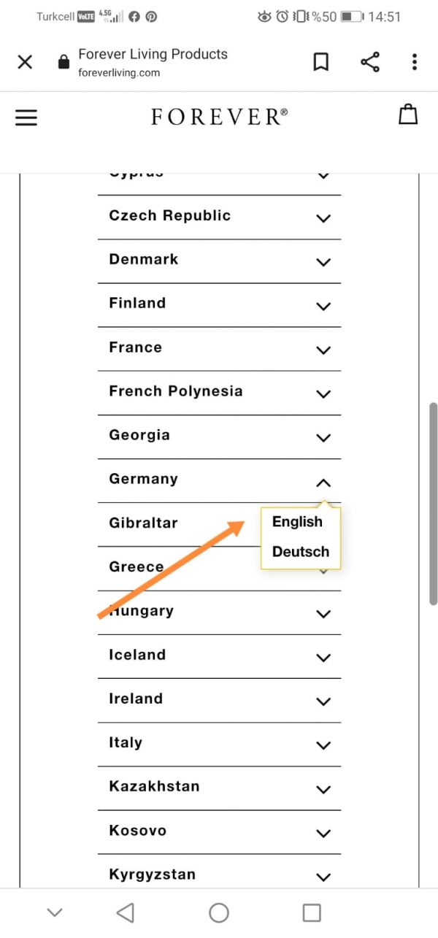Viewport: 438px width, 938px height.
Task: Close the browser tab with X
Action: [25, 62]
